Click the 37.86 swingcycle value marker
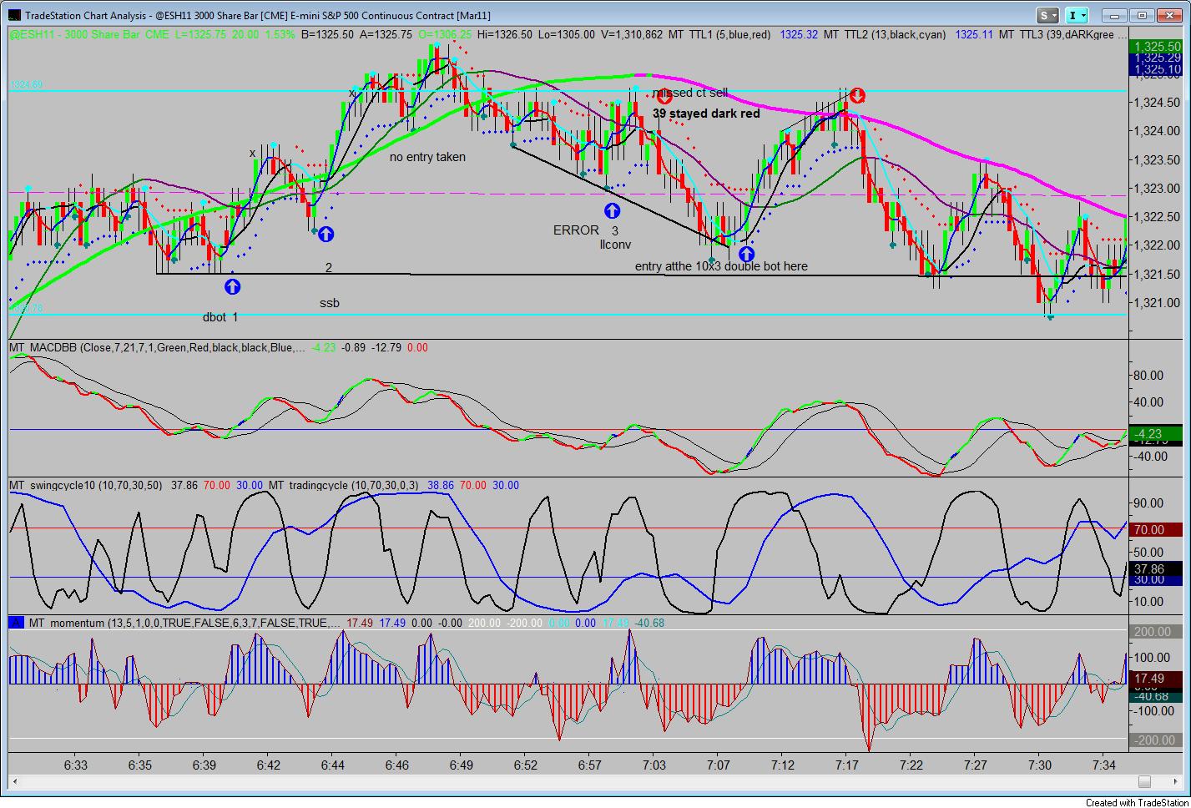This screenshot has height=808, width=1191. (1156, 568)
